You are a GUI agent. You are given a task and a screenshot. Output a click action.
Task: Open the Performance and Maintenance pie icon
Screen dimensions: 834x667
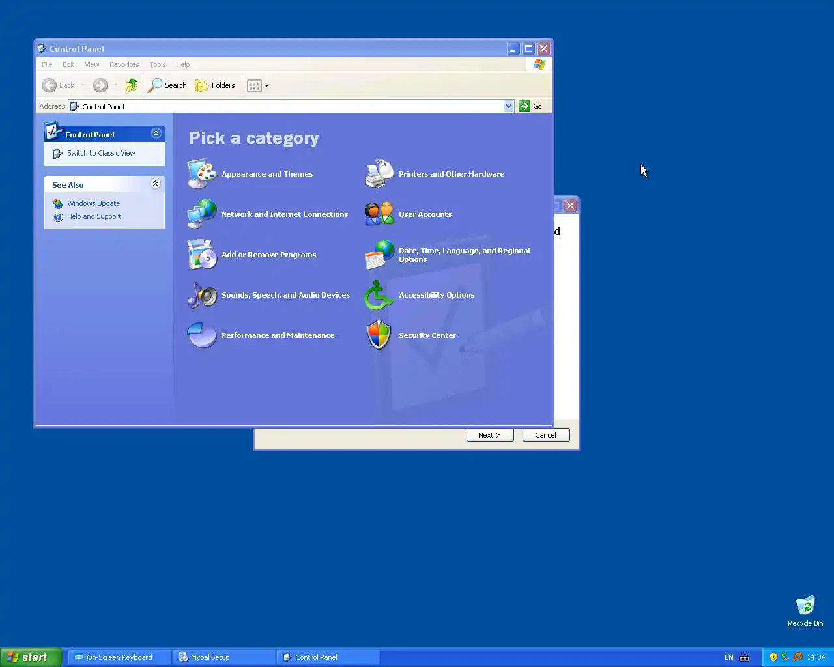point(202,335)
